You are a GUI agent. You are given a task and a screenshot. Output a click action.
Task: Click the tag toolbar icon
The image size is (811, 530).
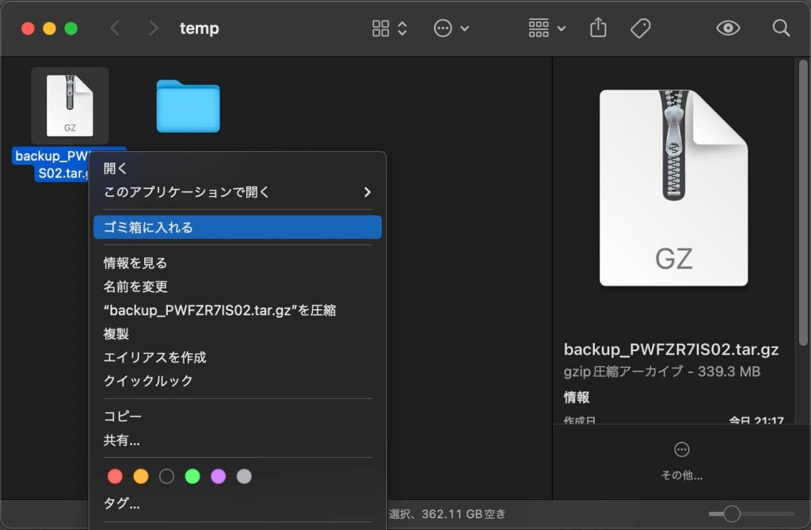tap(640, 28)
